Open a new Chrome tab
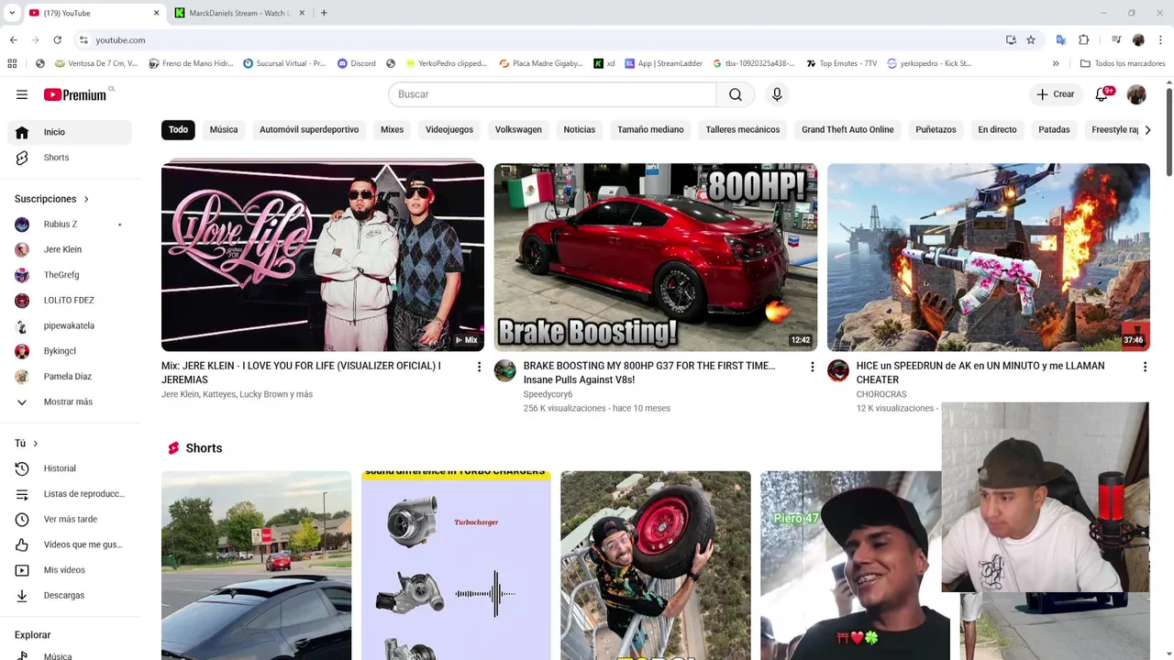This screenshot has height=660, width=1174. point(324,13)
